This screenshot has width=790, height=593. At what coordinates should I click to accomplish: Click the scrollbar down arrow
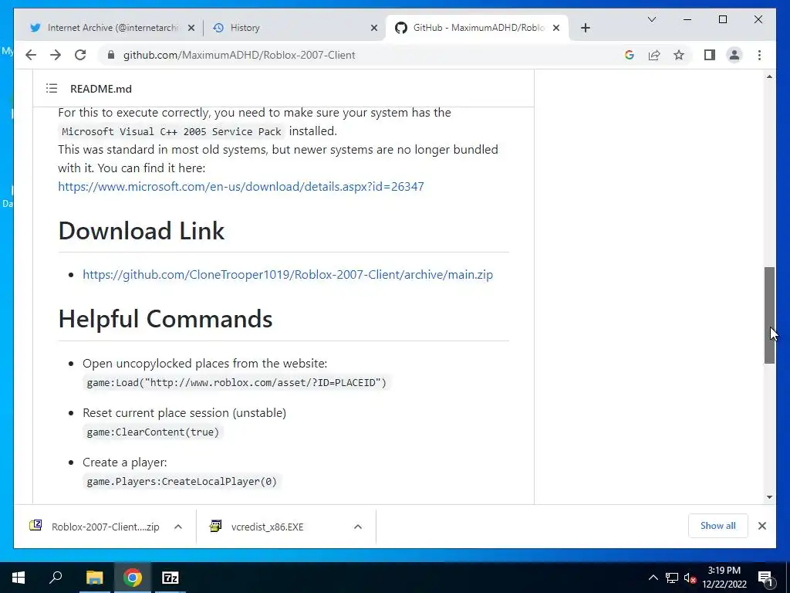(x=769, y=497)
